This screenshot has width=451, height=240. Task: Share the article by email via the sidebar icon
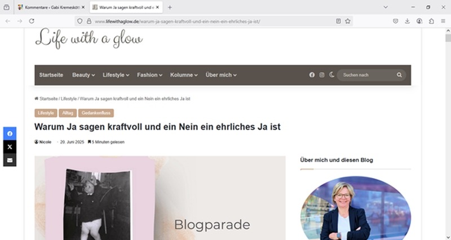click(10, 160)
